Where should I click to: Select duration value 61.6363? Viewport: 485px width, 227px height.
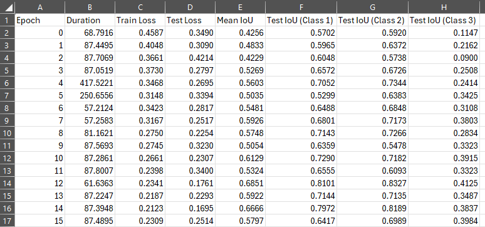[90, 183]
